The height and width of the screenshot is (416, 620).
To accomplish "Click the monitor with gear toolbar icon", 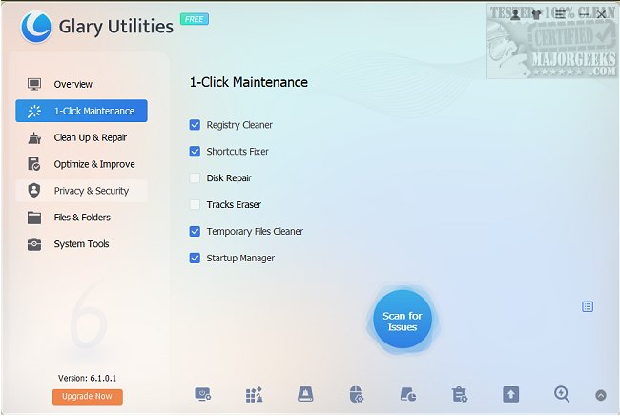I will point(203,395).
